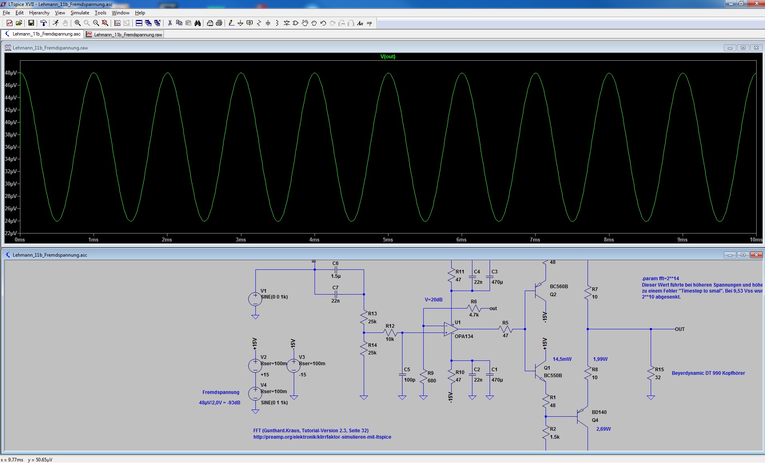The height and width of the screenshot is (463, 765).
Task: Click the Zoom to fit icon
Action: coord(105,23)
